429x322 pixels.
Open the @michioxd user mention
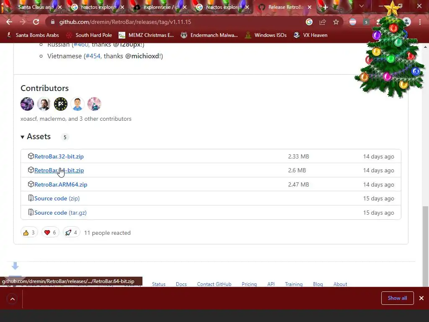click(142, 56)
